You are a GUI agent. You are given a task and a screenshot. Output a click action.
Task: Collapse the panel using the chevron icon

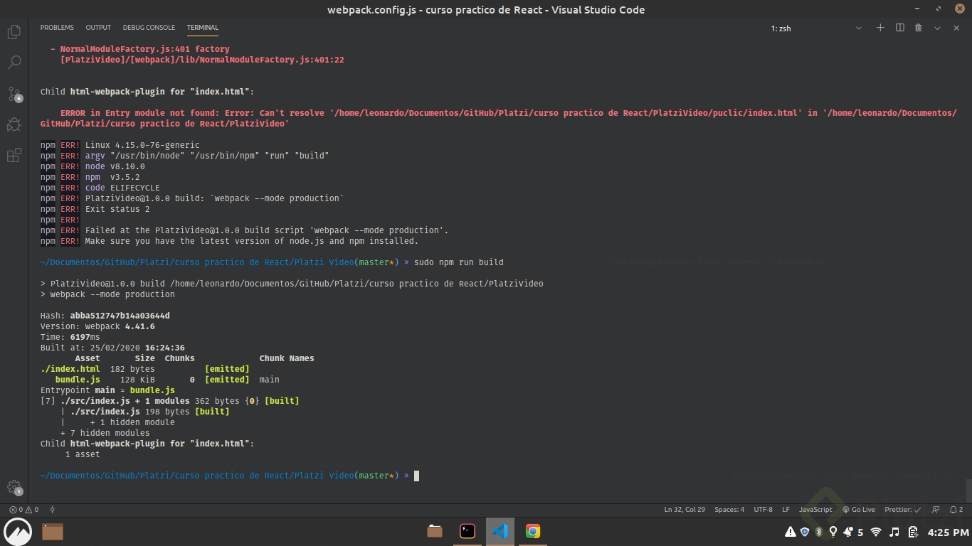[937, 28]
